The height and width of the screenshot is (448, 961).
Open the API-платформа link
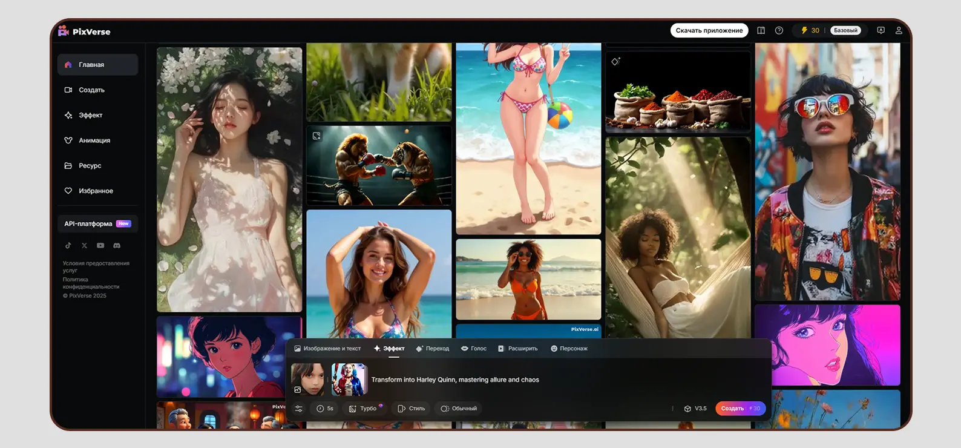(97, 223)
